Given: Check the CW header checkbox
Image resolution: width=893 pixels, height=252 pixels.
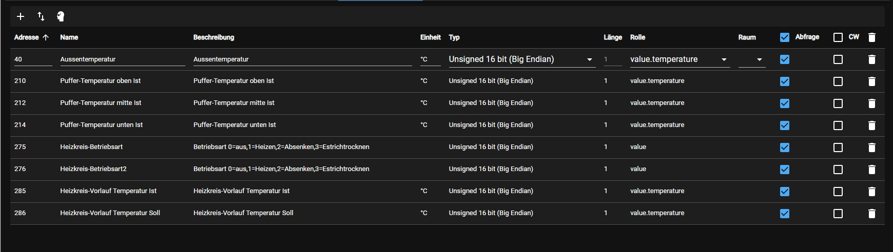Looking at the screenshot, I should click(x=838, y=37).
